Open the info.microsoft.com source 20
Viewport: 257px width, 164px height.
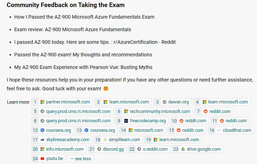coord(65,149)
